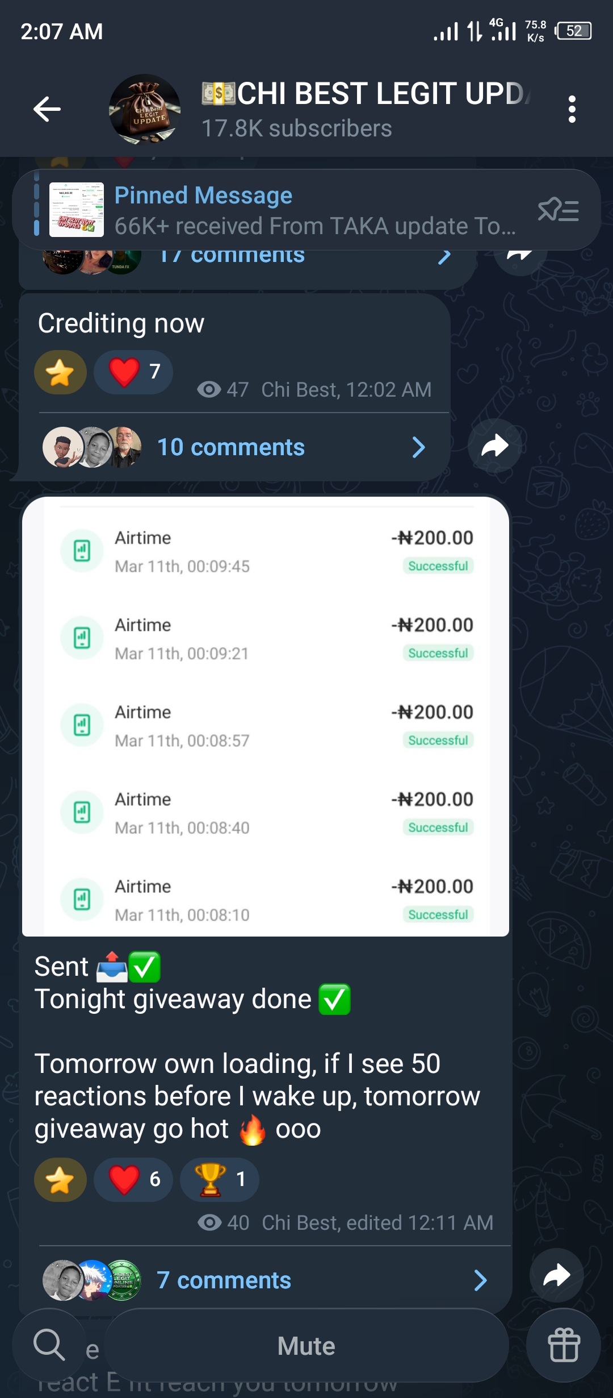Open the three-dot overflow menu

pyautogui.click(x=572, y=109)
